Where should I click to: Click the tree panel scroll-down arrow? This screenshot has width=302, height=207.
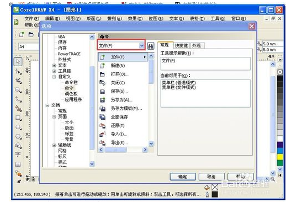click(x=92, y=164)
